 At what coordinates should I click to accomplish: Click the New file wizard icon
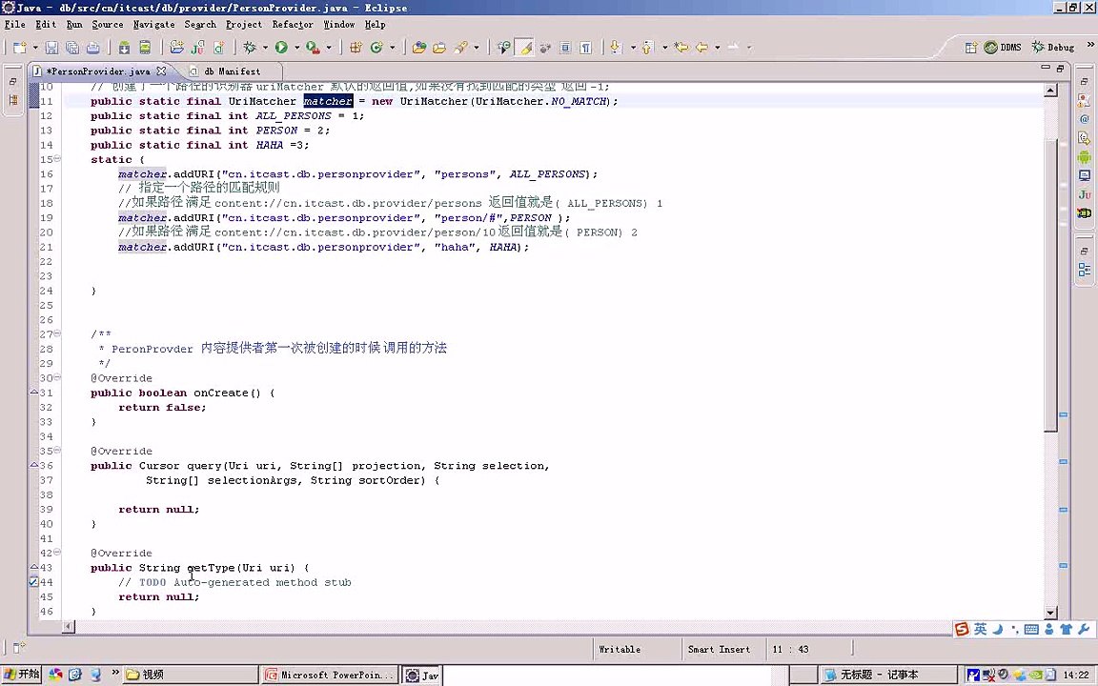(x=20, y=48)
